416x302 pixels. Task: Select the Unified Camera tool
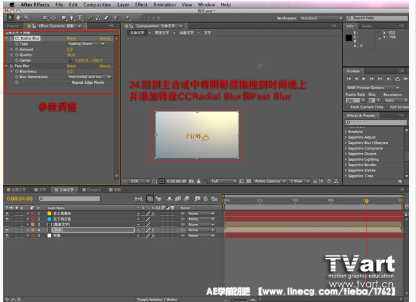(x=45, y=18)
